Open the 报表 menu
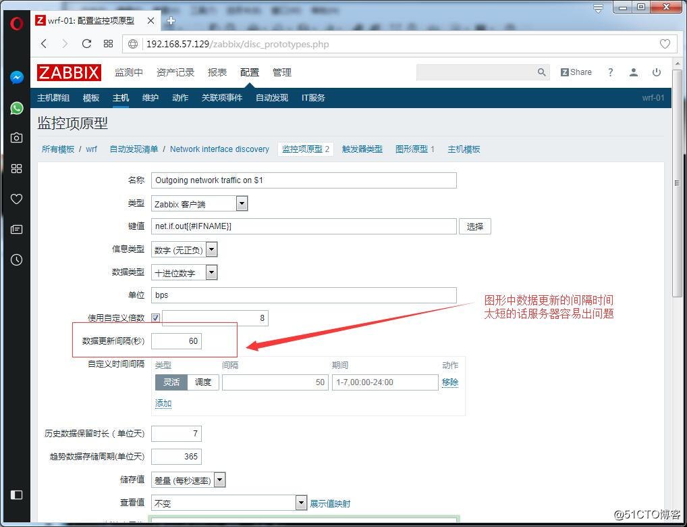 pyautogui.click(x=217, y=72)
